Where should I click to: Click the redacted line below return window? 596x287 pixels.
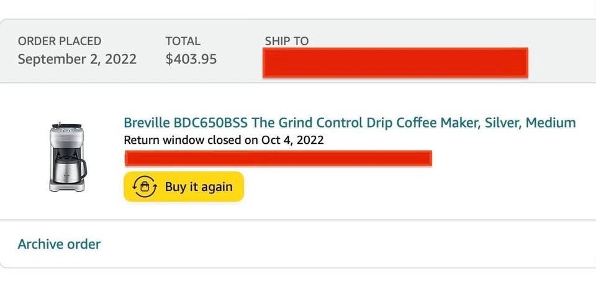tap(278, 159)
